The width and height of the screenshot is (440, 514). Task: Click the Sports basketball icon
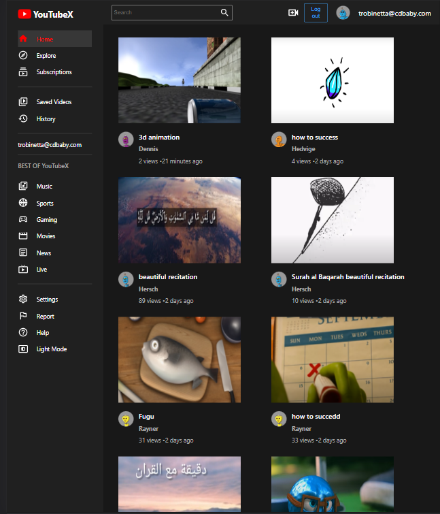23,203
